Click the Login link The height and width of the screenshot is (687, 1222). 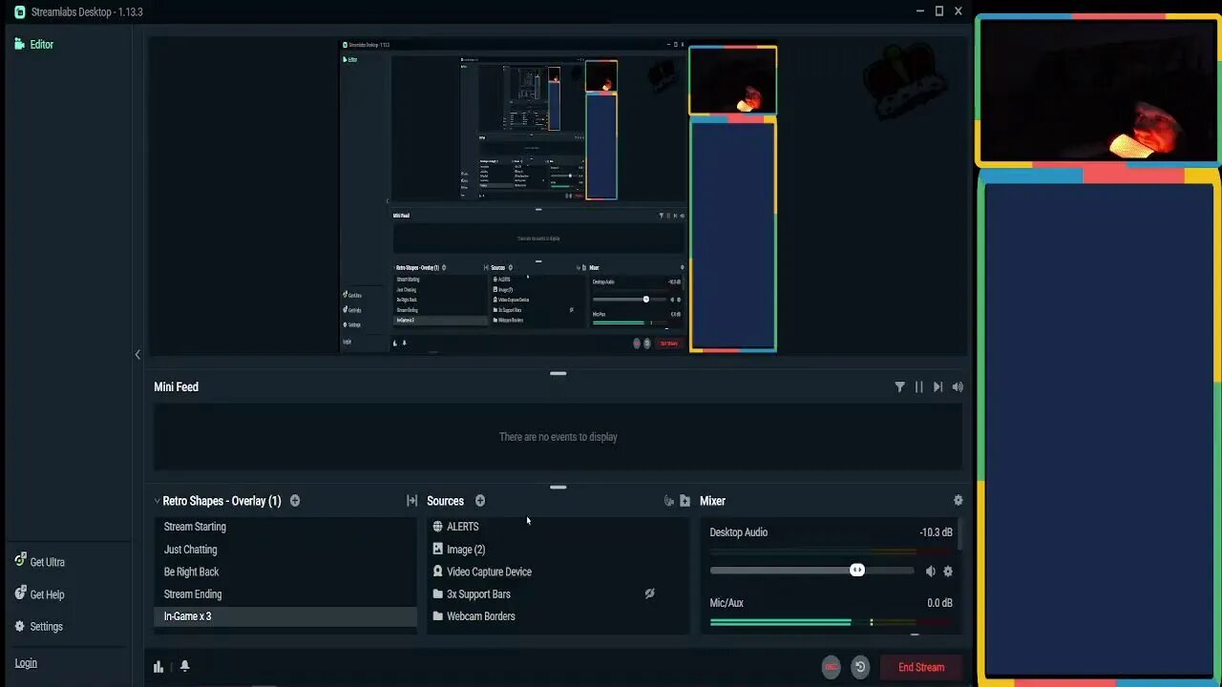26,663
